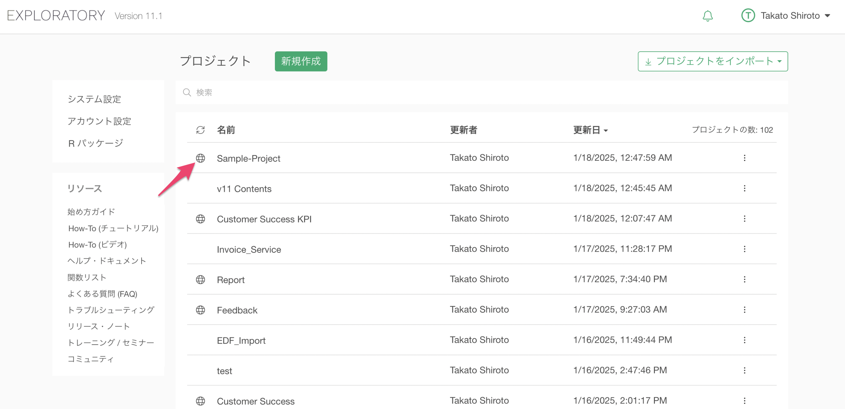Open the more options menu for test
This screenshot has height=409, width=845.
coord(744,370)
